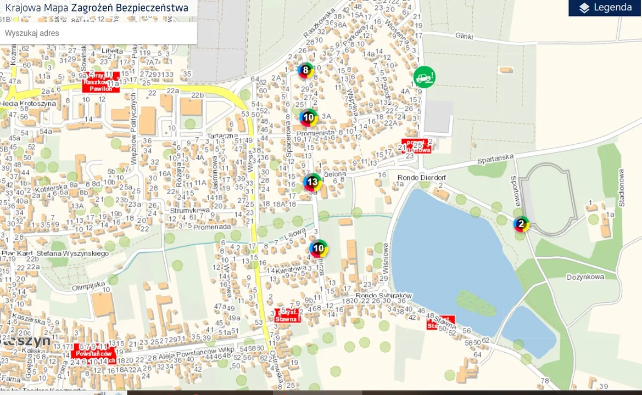The image size is (642, 395).
Task: Click the Plac Kard. Stefana Wyszyńskiego label
Action: coord(55,253)
